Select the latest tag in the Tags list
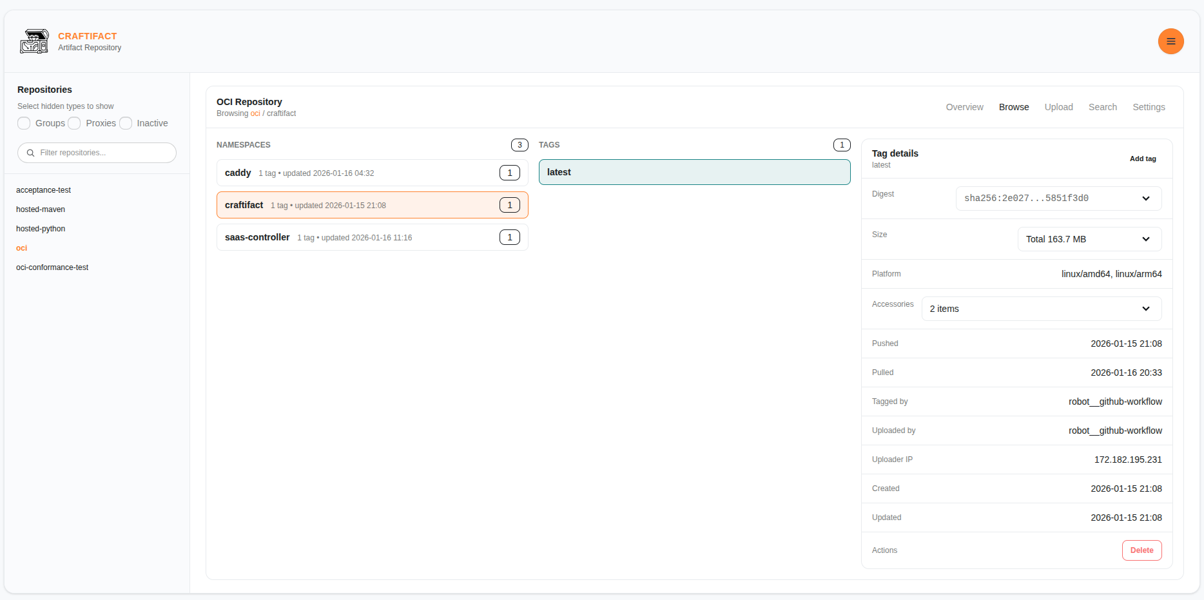The width and height of the screenshot is (1204, 600). tap(694, 172)
